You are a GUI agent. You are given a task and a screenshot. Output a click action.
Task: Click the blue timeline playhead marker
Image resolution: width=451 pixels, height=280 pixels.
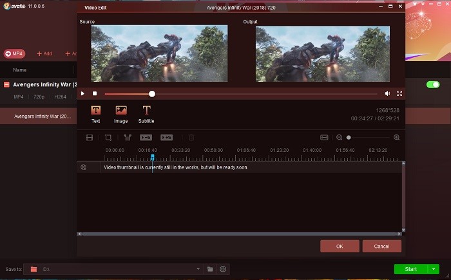coord(153,157)
